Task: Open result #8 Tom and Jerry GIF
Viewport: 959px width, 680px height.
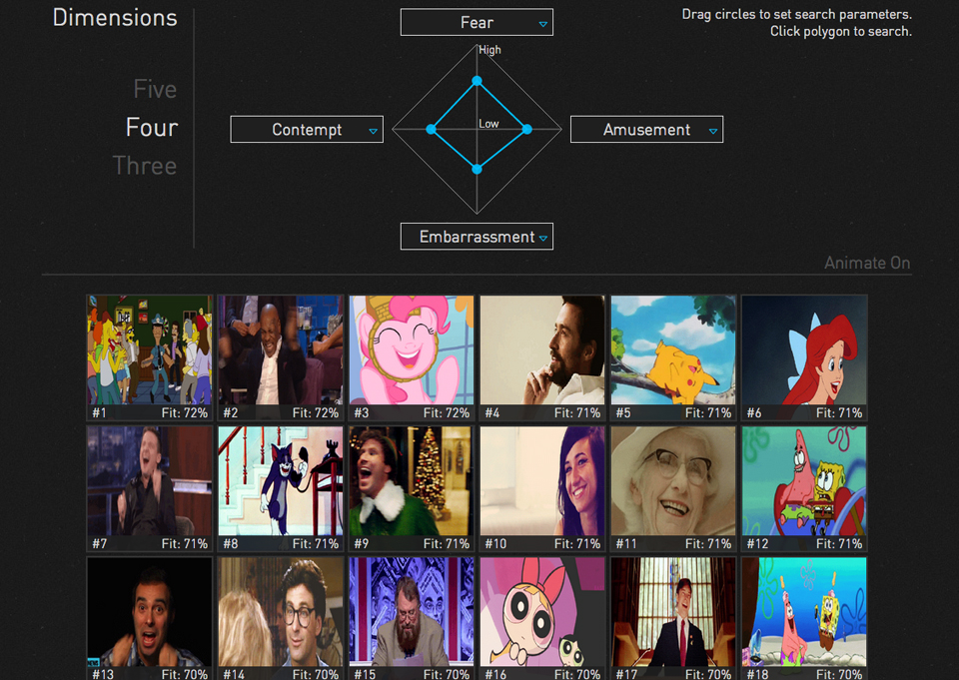Action: coord(280,488)
